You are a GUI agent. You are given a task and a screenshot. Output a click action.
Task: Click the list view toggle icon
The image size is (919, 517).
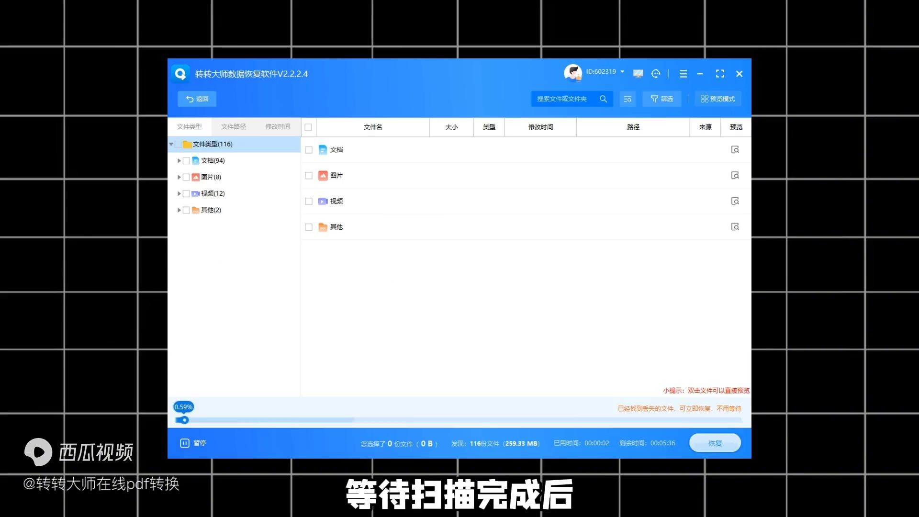tap(628, 99)
